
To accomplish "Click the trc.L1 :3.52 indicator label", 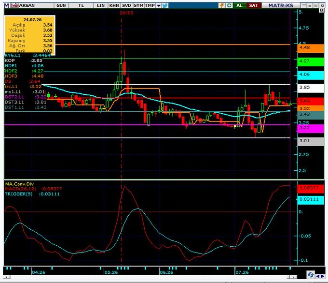I will click(23, 87).
